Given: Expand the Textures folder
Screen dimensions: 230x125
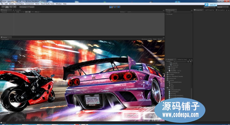Looking at the screenshot, I should pos(169,65).
